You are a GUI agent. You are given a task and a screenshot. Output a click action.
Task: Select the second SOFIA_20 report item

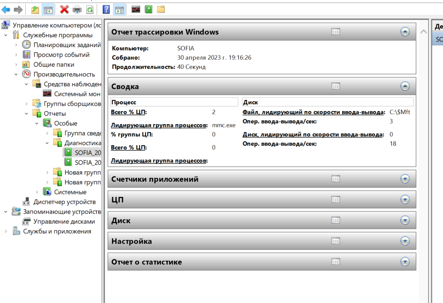pyautogui.click(x=88, y=163)
